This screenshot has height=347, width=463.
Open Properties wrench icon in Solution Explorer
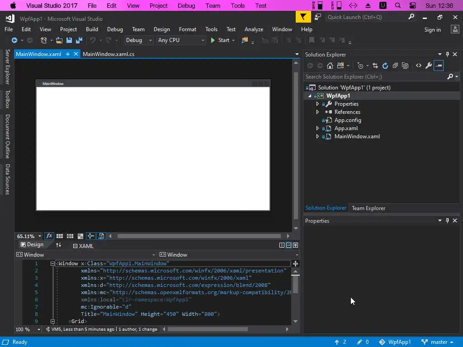point(429,66)
